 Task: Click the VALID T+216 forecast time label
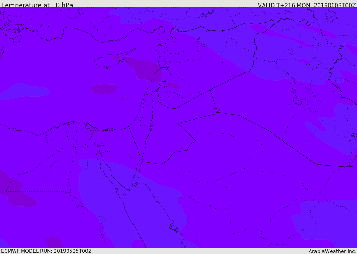point(307,5)
